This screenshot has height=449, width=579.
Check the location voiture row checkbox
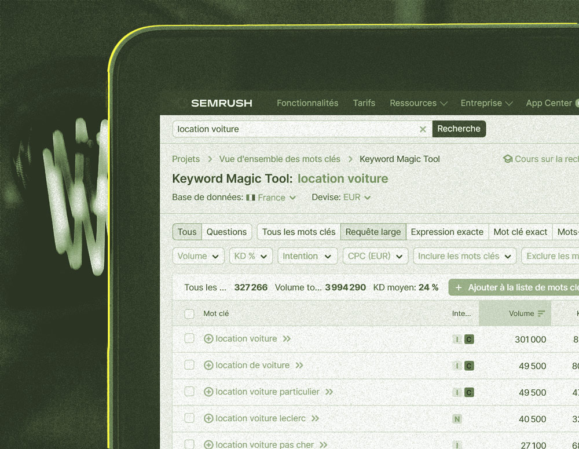[189, 338]
